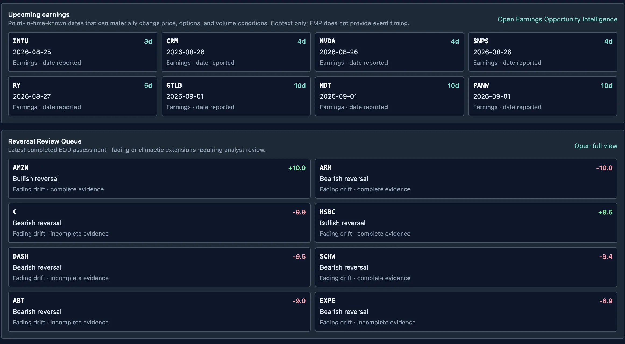Select the DASH bearish reversal card
625x344 pixels.
pyautogui.click(x=159, y=267)
